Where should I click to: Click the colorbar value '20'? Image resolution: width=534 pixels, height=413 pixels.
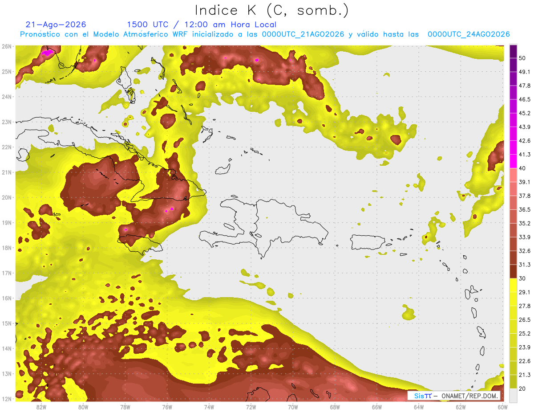point(523,389)
